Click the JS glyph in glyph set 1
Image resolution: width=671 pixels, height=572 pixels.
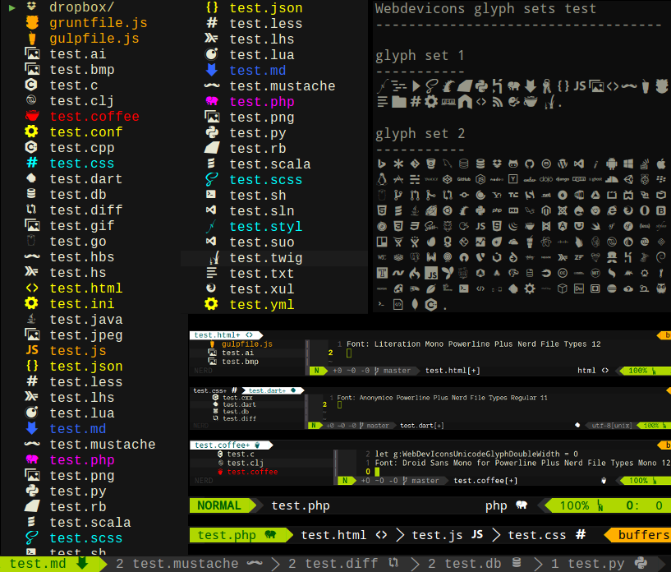[x=580, y=86]
